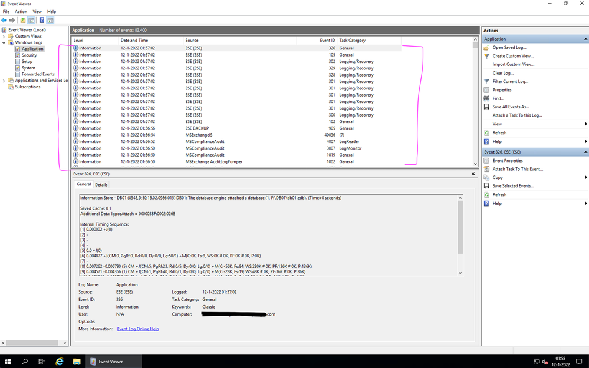Click the Save All Events As disk icon
The height and width of the screenshot is (368, 589).
coord(486,107)
